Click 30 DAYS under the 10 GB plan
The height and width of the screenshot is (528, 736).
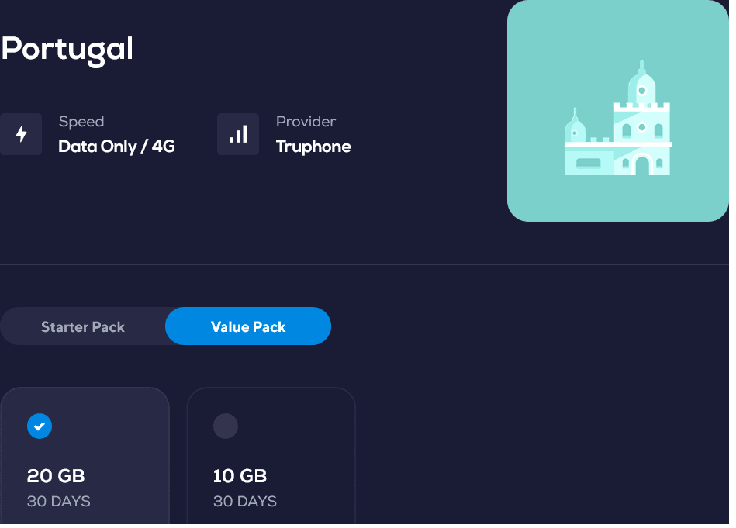pos(245,501)
